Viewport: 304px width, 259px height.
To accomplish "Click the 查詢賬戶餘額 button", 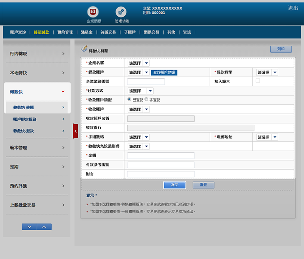I will pos(164,72).
